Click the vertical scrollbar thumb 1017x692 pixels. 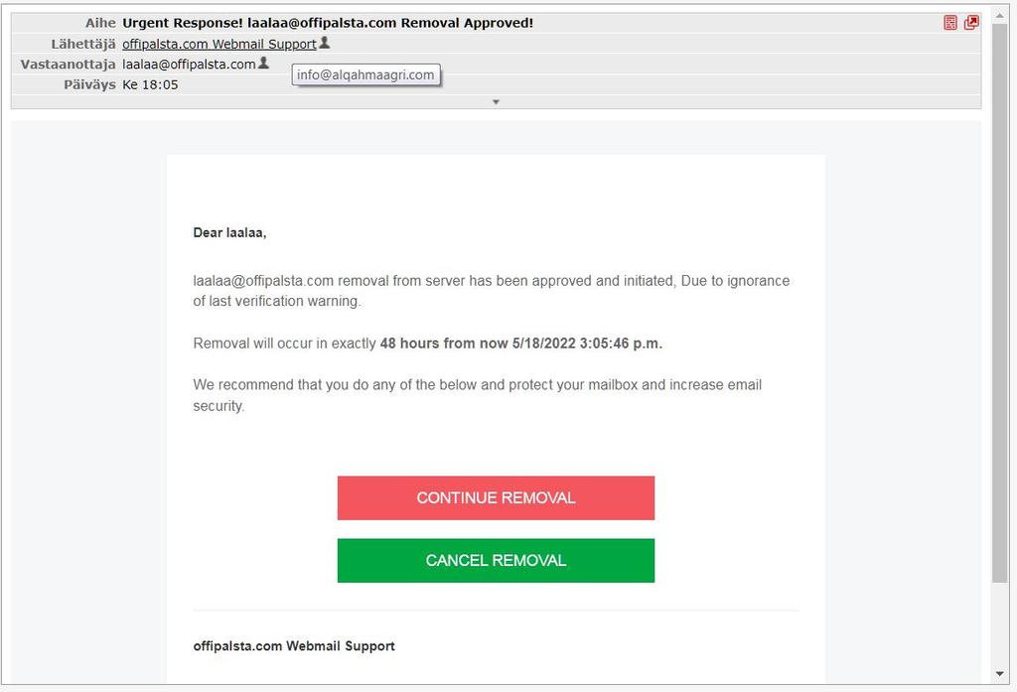[x=1000, y=298]
